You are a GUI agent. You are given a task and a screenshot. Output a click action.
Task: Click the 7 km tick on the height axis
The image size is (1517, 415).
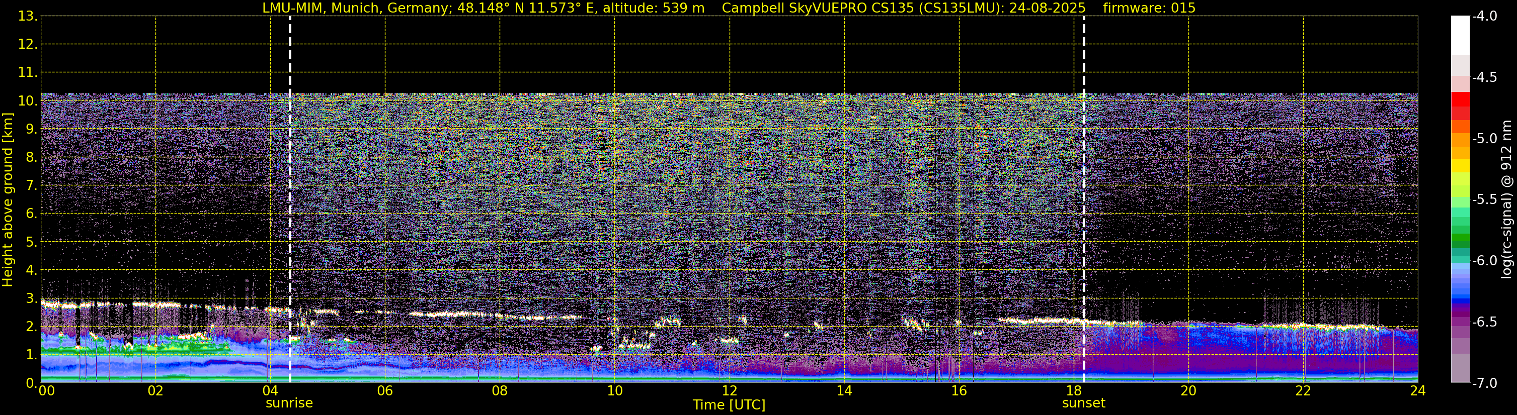click(31, 186)
